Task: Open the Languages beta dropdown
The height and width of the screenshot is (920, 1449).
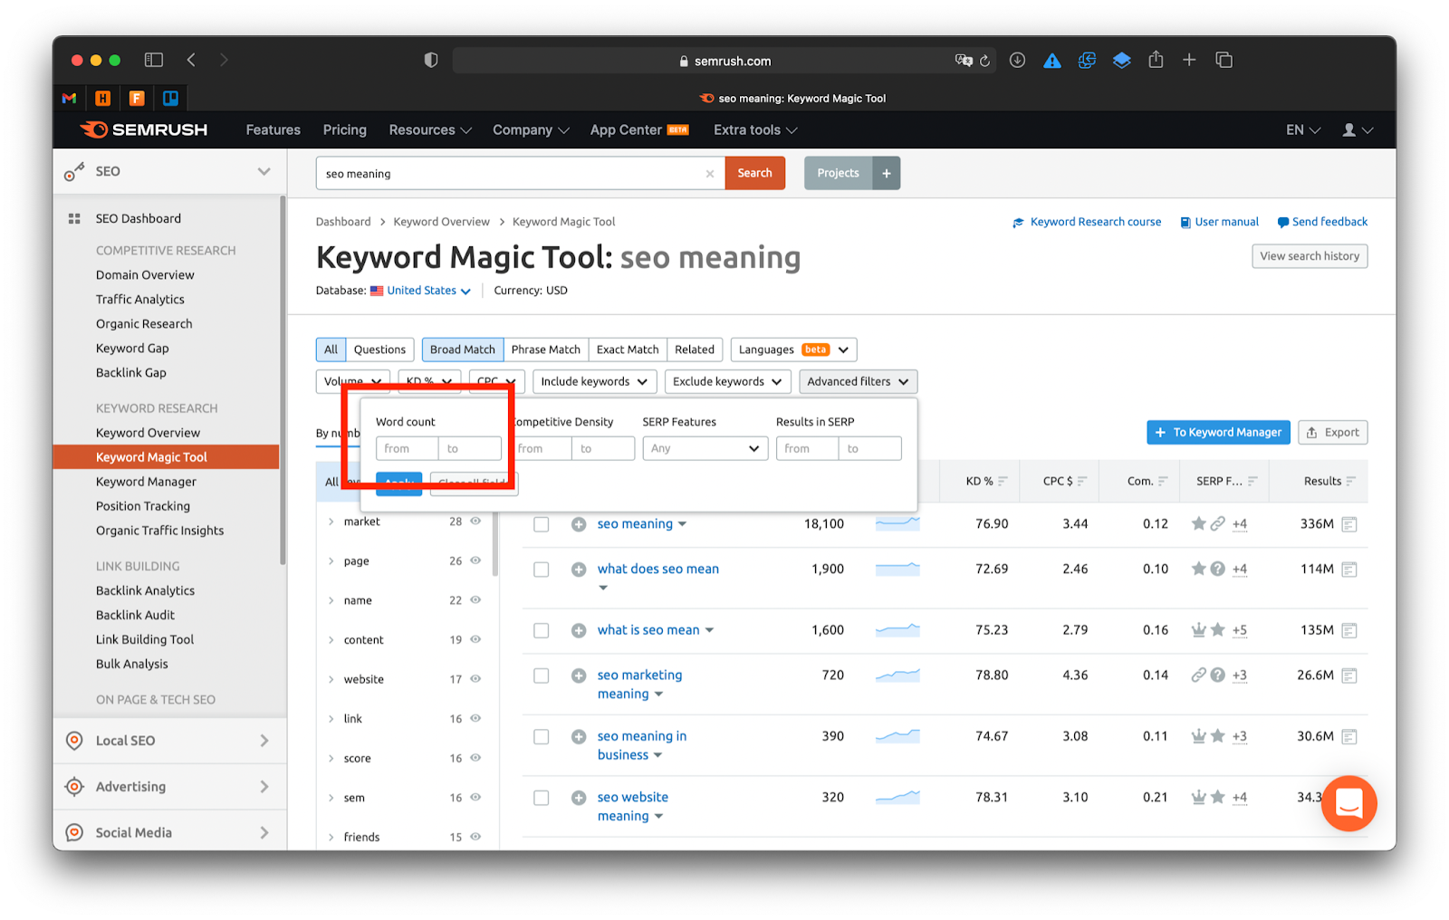Action: (x=793, y=350)
